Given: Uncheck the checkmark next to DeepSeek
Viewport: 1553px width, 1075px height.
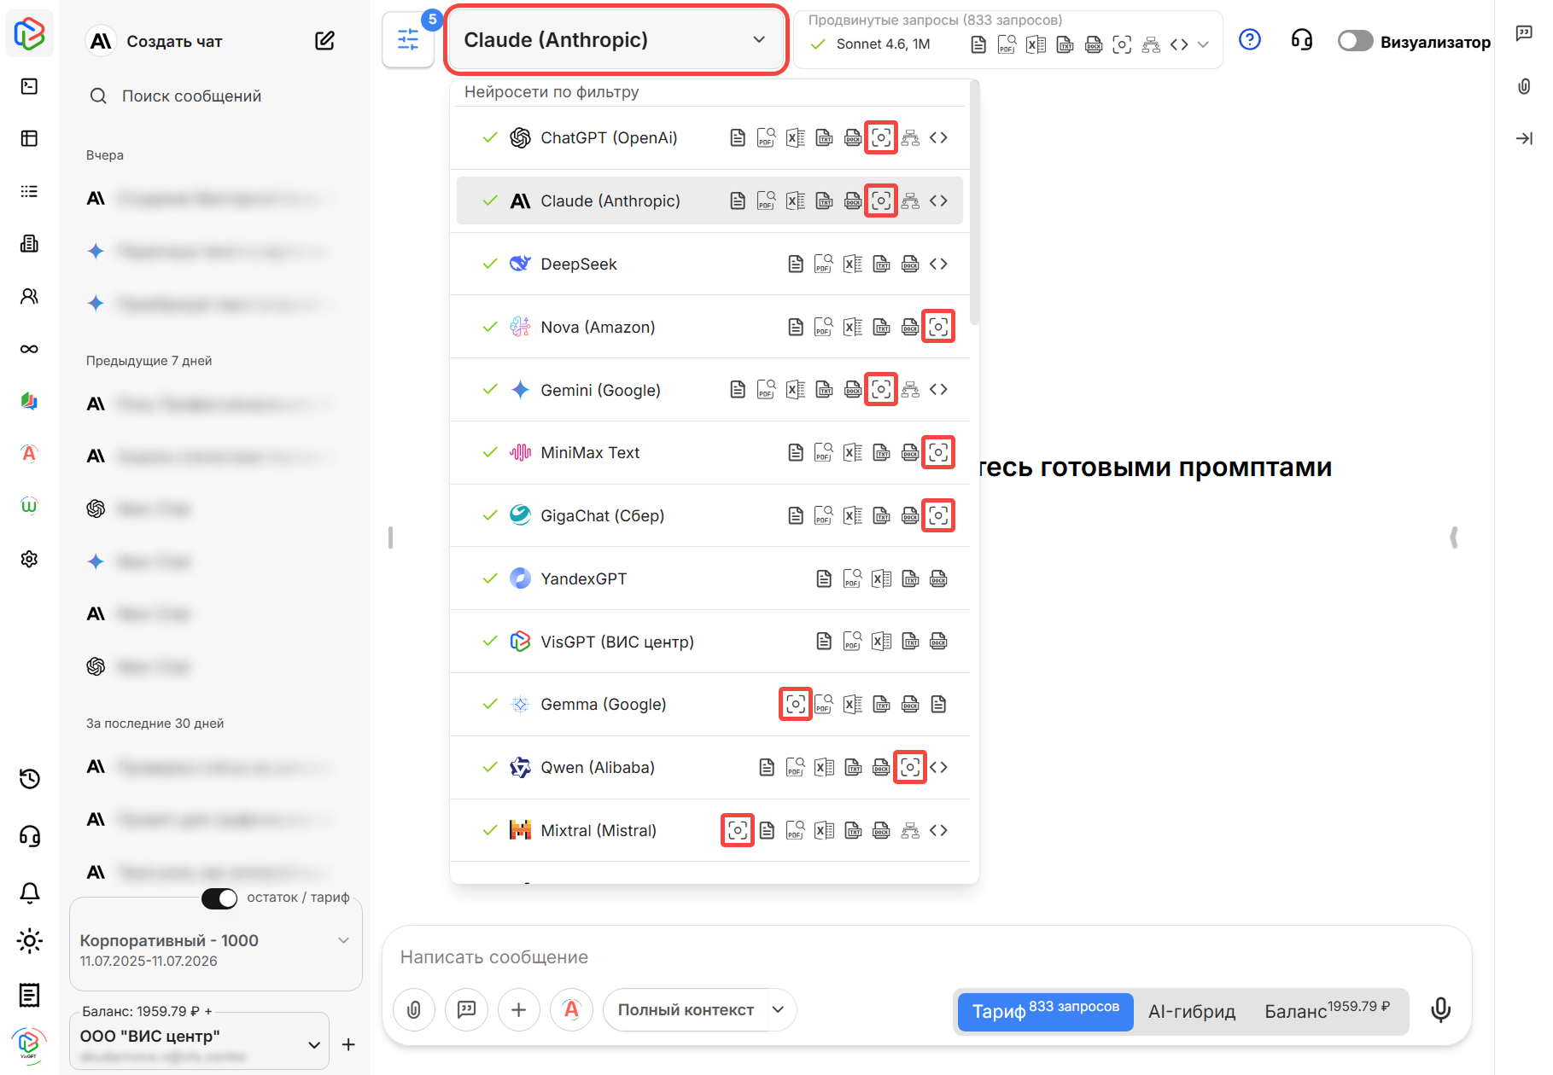Looking at the screenshot, I should (490, 264).
